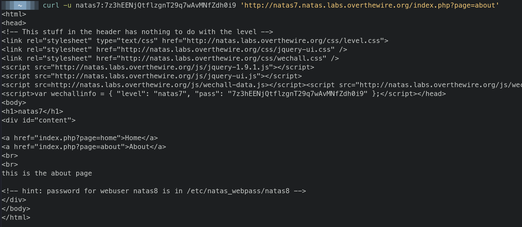Click the jquery-1.9.1.js script URL
The width and height of the screenshot is (522, 227).
click(162, 67)
